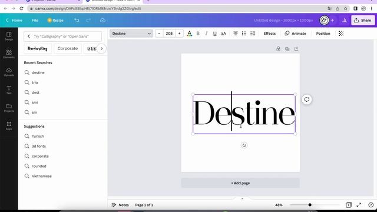This screenshot has width=377, height=212.
Task: Click the font size field showing 208
Action: [169, 34]
